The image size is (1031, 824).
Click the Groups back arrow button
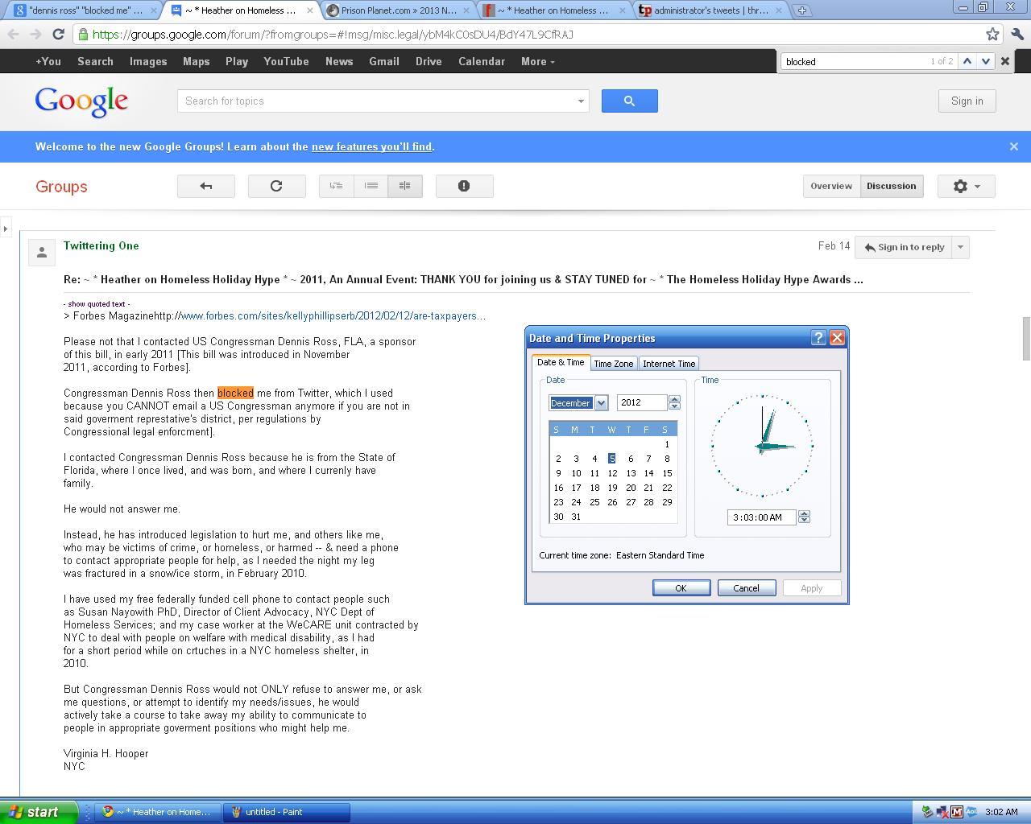[x=206, y=186]
